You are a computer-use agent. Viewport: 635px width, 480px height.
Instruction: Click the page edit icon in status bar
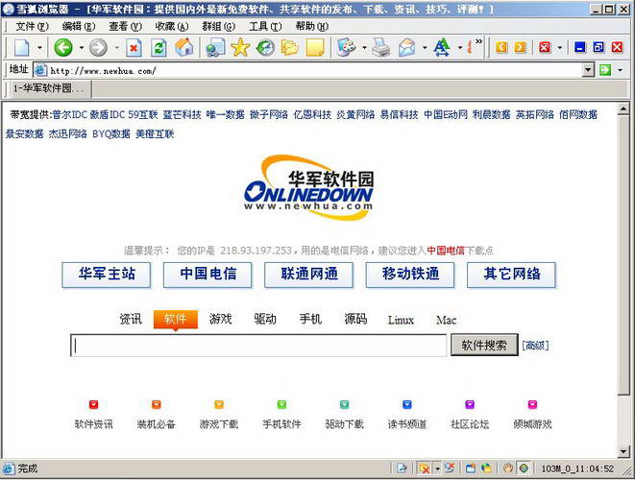pyautogui.click(x=402, y=468)
